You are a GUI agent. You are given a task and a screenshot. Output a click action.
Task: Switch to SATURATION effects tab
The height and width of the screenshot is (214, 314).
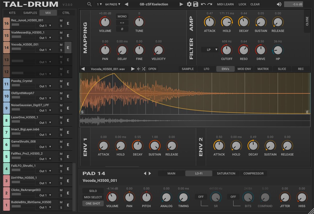click(226, 173)
